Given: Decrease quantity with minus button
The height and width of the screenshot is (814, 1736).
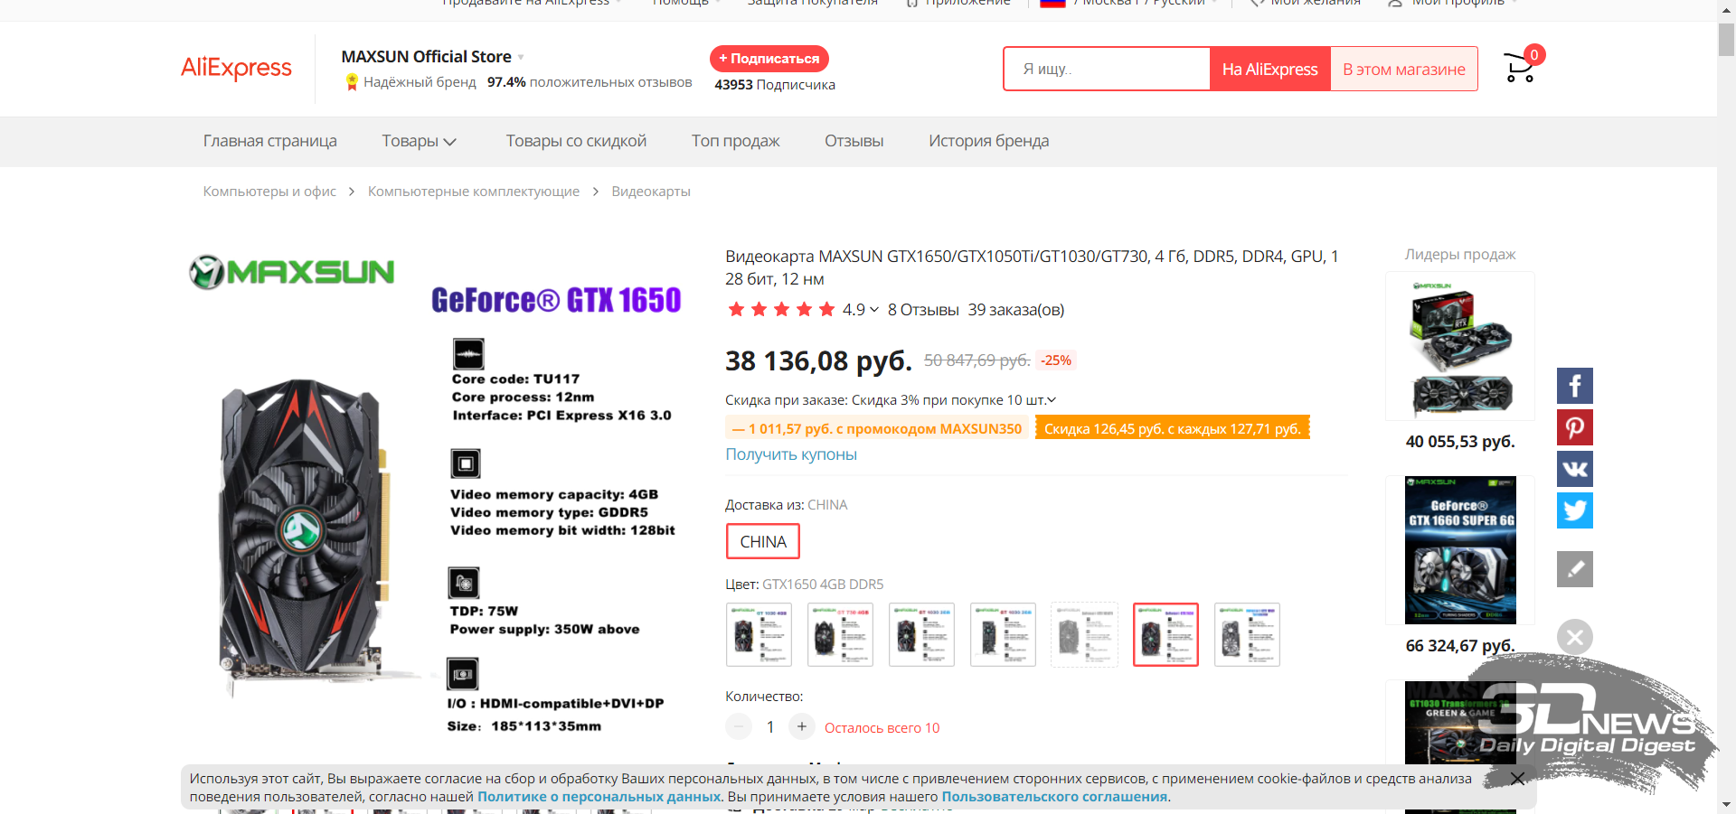Looking at the screenshot, I should [739, 726].
